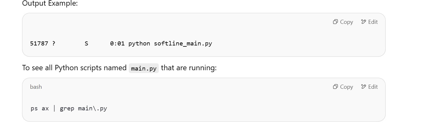The height and width of the screenshot is (137, 421).
Task: Click the Edit pencil icon in the bash code block
Action: pos(364,87)
